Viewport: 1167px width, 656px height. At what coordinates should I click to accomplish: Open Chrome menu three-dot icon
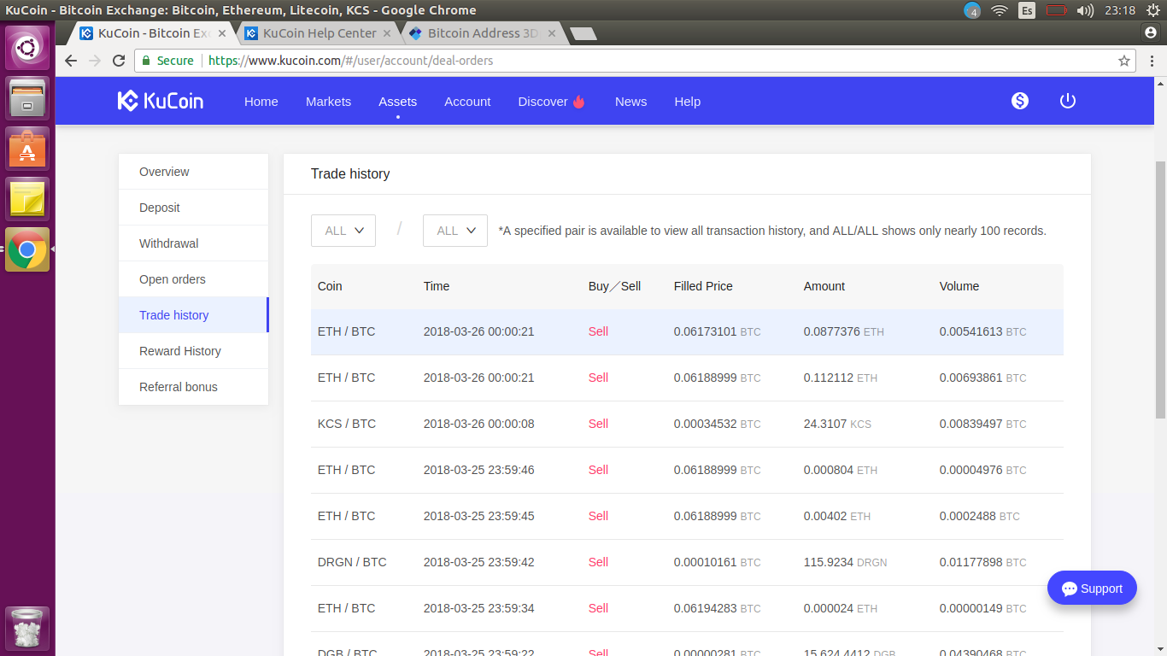coord(1150,61)
